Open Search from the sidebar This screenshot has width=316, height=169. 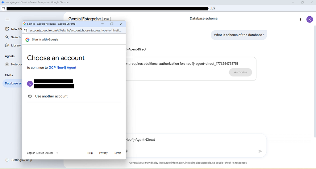click(x=7, y=37)
